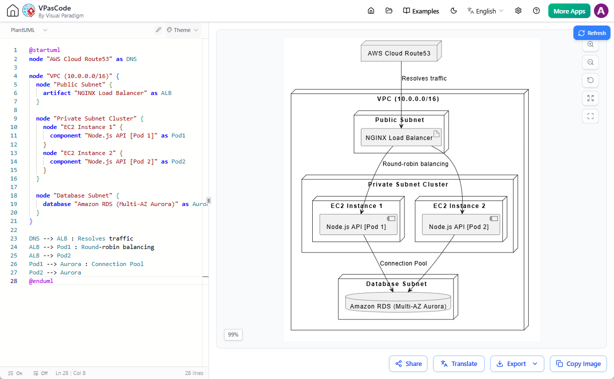Click the @startuml line in editor

45,50
